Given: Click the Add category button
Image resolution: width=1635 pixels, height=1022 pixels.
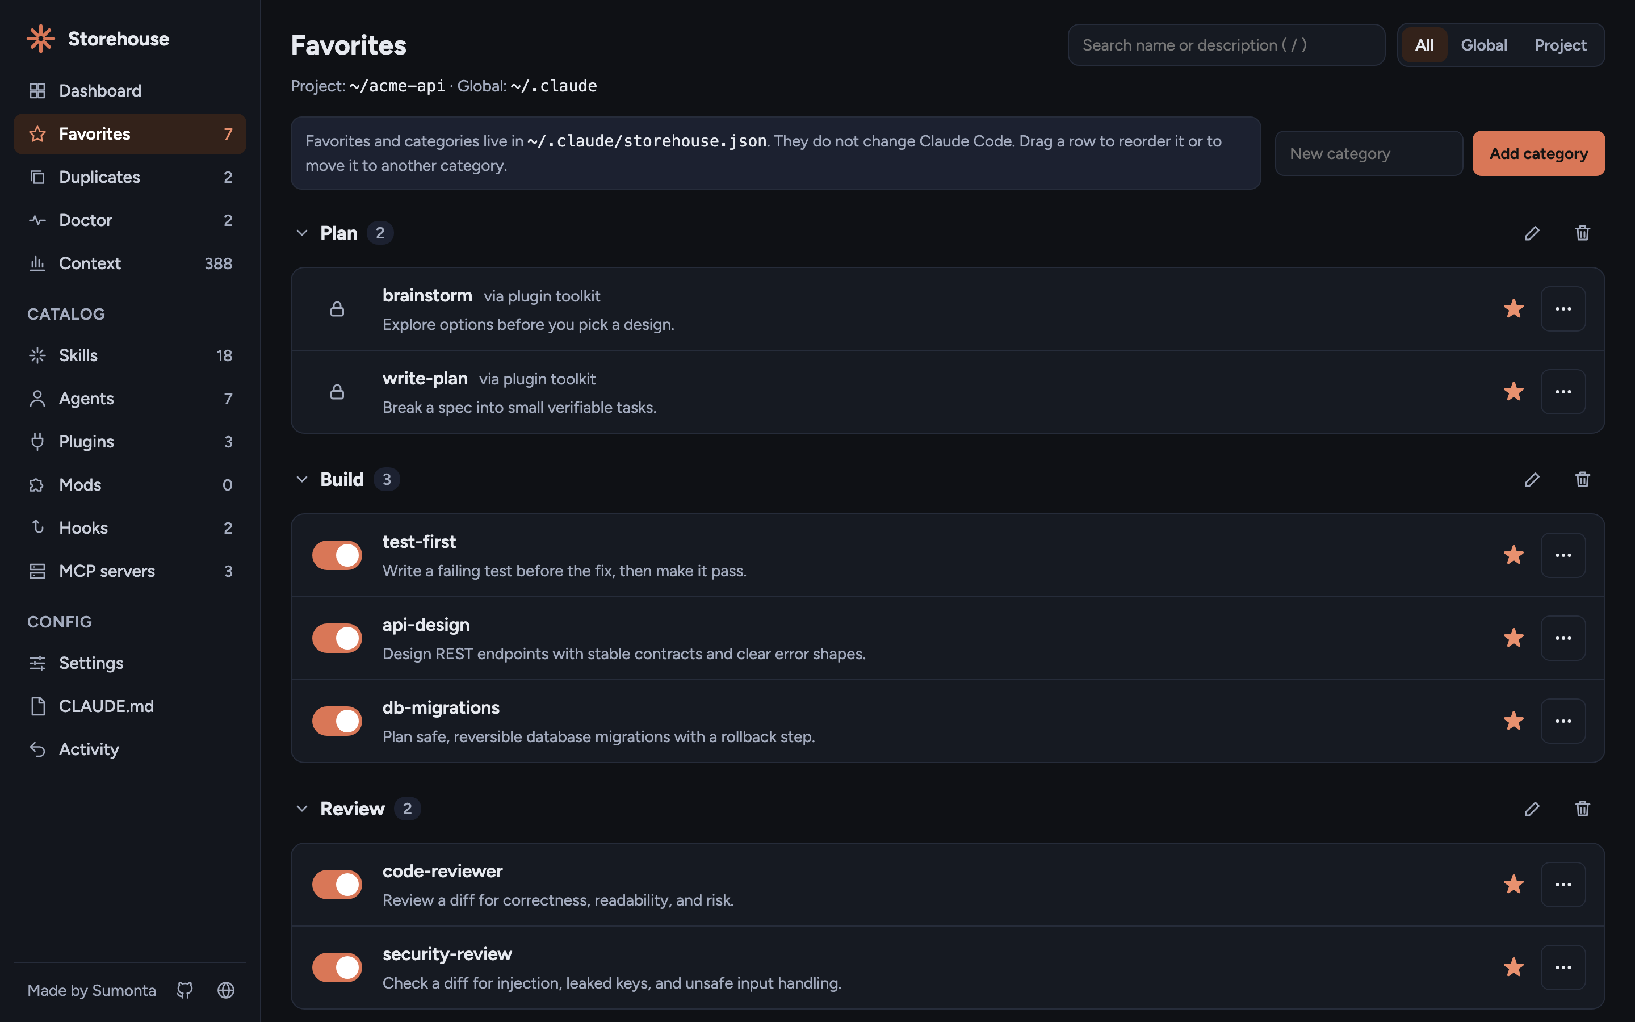Looking at the screenshot, I should 1538,153.
